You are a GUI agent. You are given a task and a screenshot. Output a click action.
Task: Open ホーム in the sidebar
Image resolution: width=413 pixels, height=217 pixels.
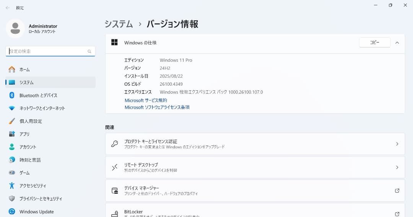[x=50, y=69]
